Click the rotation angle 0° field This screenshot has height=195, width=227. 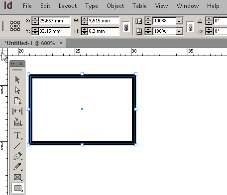pos(220,21)
